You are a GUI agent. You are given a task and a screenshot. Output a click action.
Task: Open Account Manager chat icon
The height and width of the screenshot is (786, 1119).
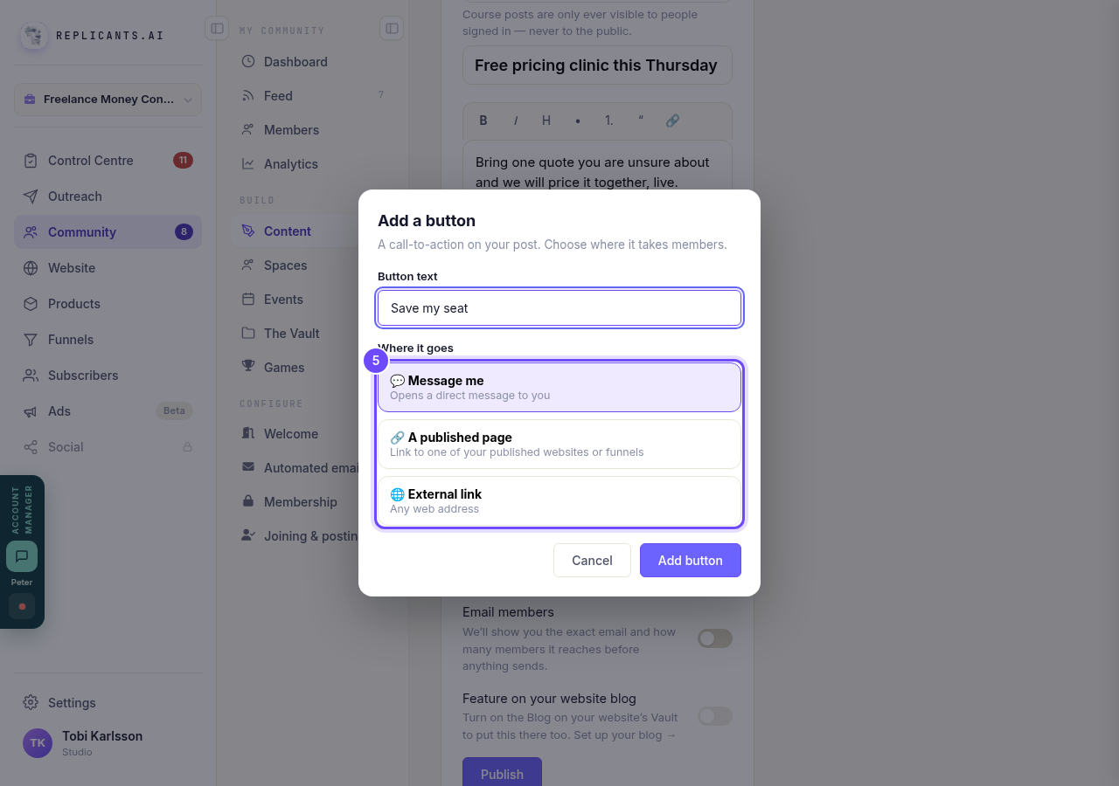pos(22,556)
